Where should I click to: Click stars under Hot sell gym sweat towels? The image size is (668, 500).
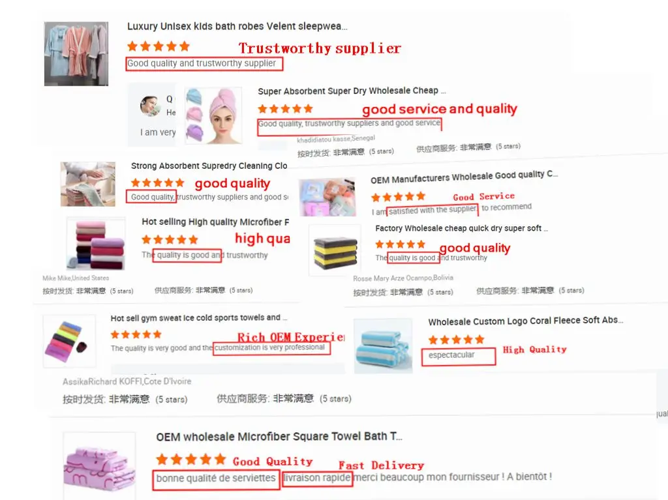136,334
